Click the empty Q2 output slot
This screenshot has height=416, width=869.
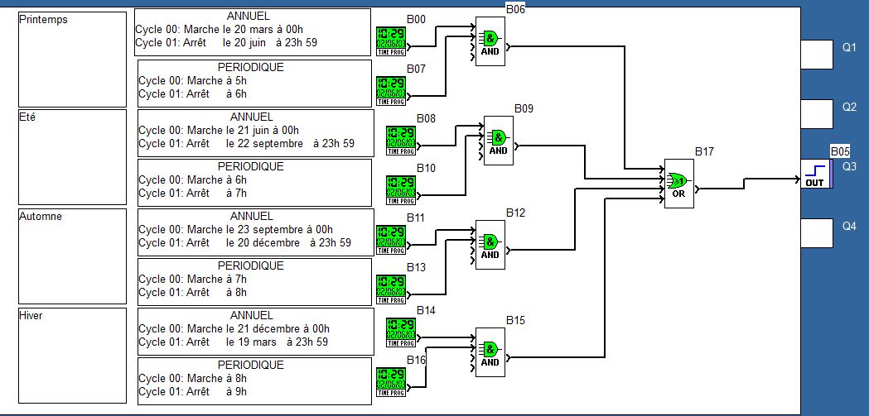817,113
